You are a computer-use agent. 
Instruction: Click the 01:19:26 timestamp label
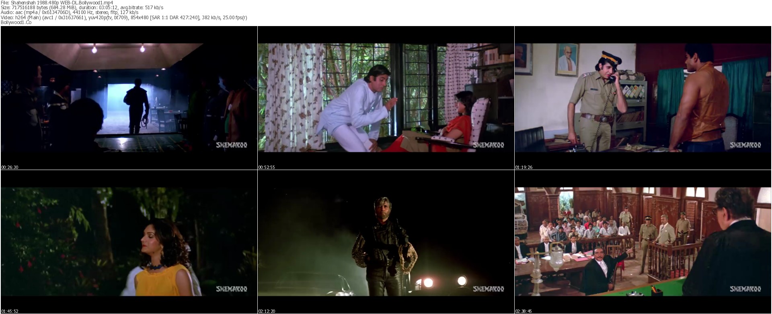[x=524, y=167]
